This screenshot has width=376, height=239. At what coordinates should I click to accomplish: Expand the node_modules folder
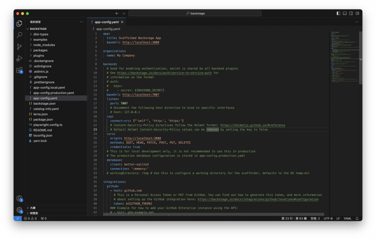pyautogui.click(x=56, y=45)
